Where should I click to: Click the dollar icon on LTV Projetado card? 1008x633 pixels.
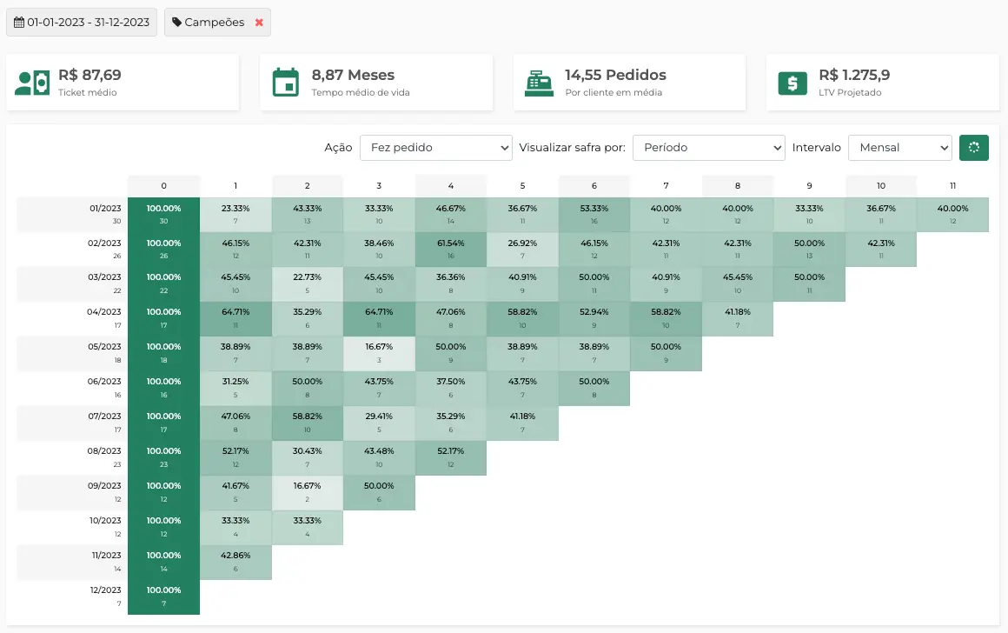[791, 83]
